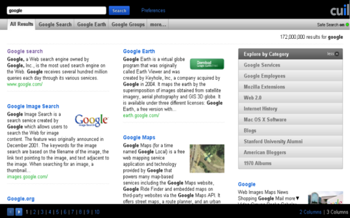The image size is (350, 218).
Task: Click the Google building thumbnail in sidebar
Action: [x=325, y=197]
